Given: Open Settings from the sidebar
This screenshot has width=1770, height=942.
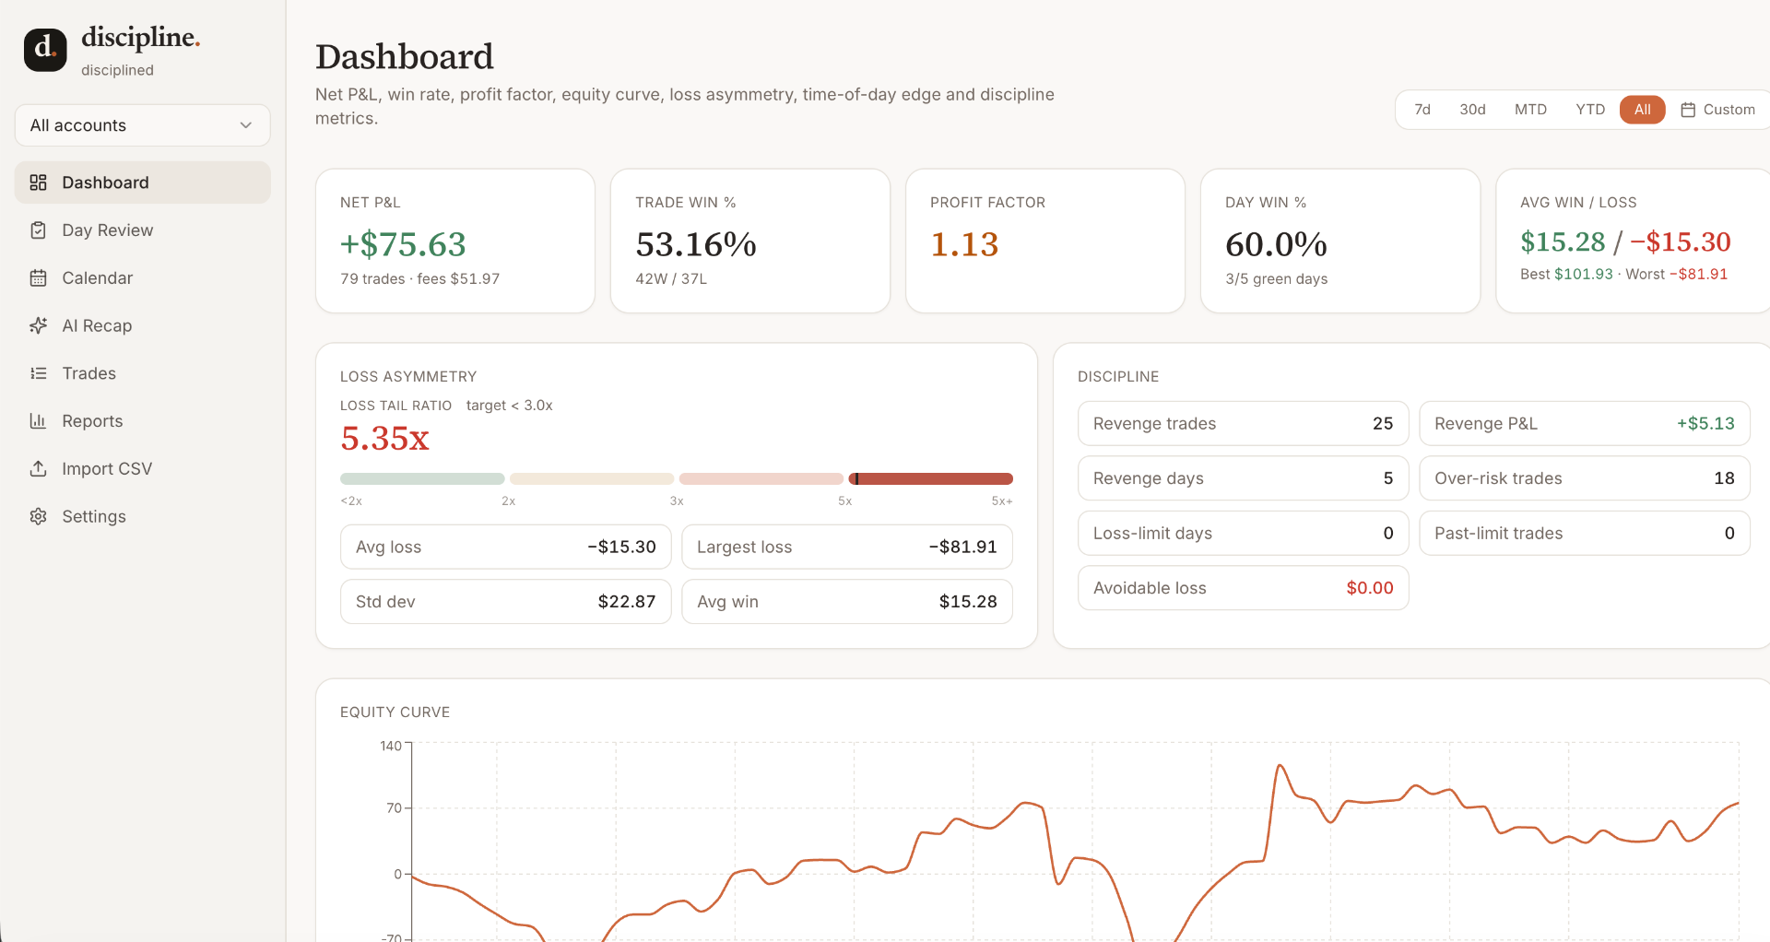Looking at the screenshot, I should (142, 516).
